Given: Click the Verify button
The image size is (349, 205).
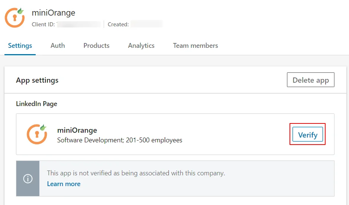Looking at the screenshot, I should coord(307,135).
